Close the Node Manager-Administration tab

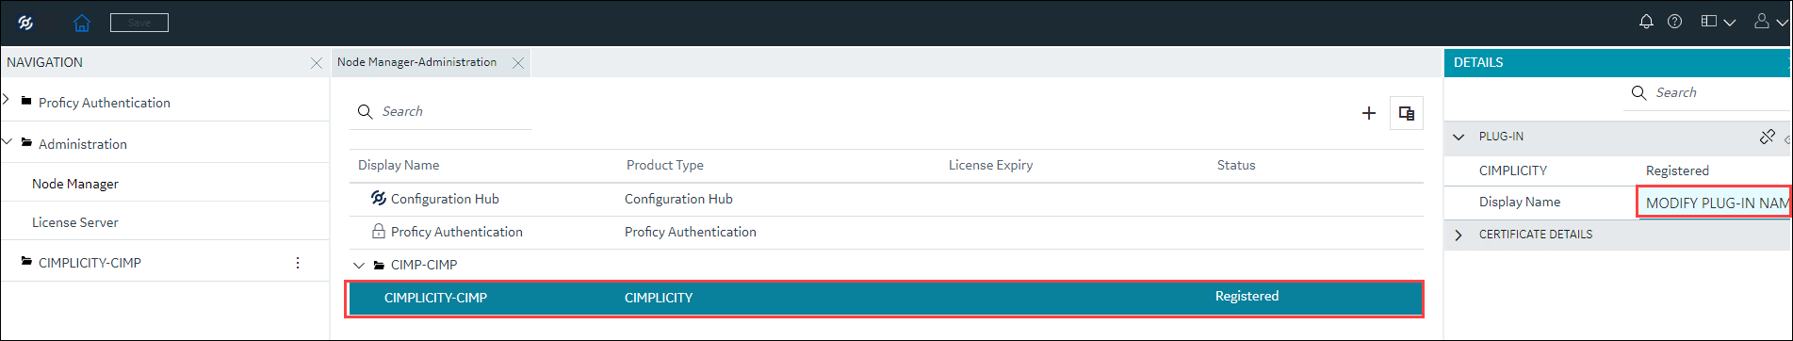(518, 63)
